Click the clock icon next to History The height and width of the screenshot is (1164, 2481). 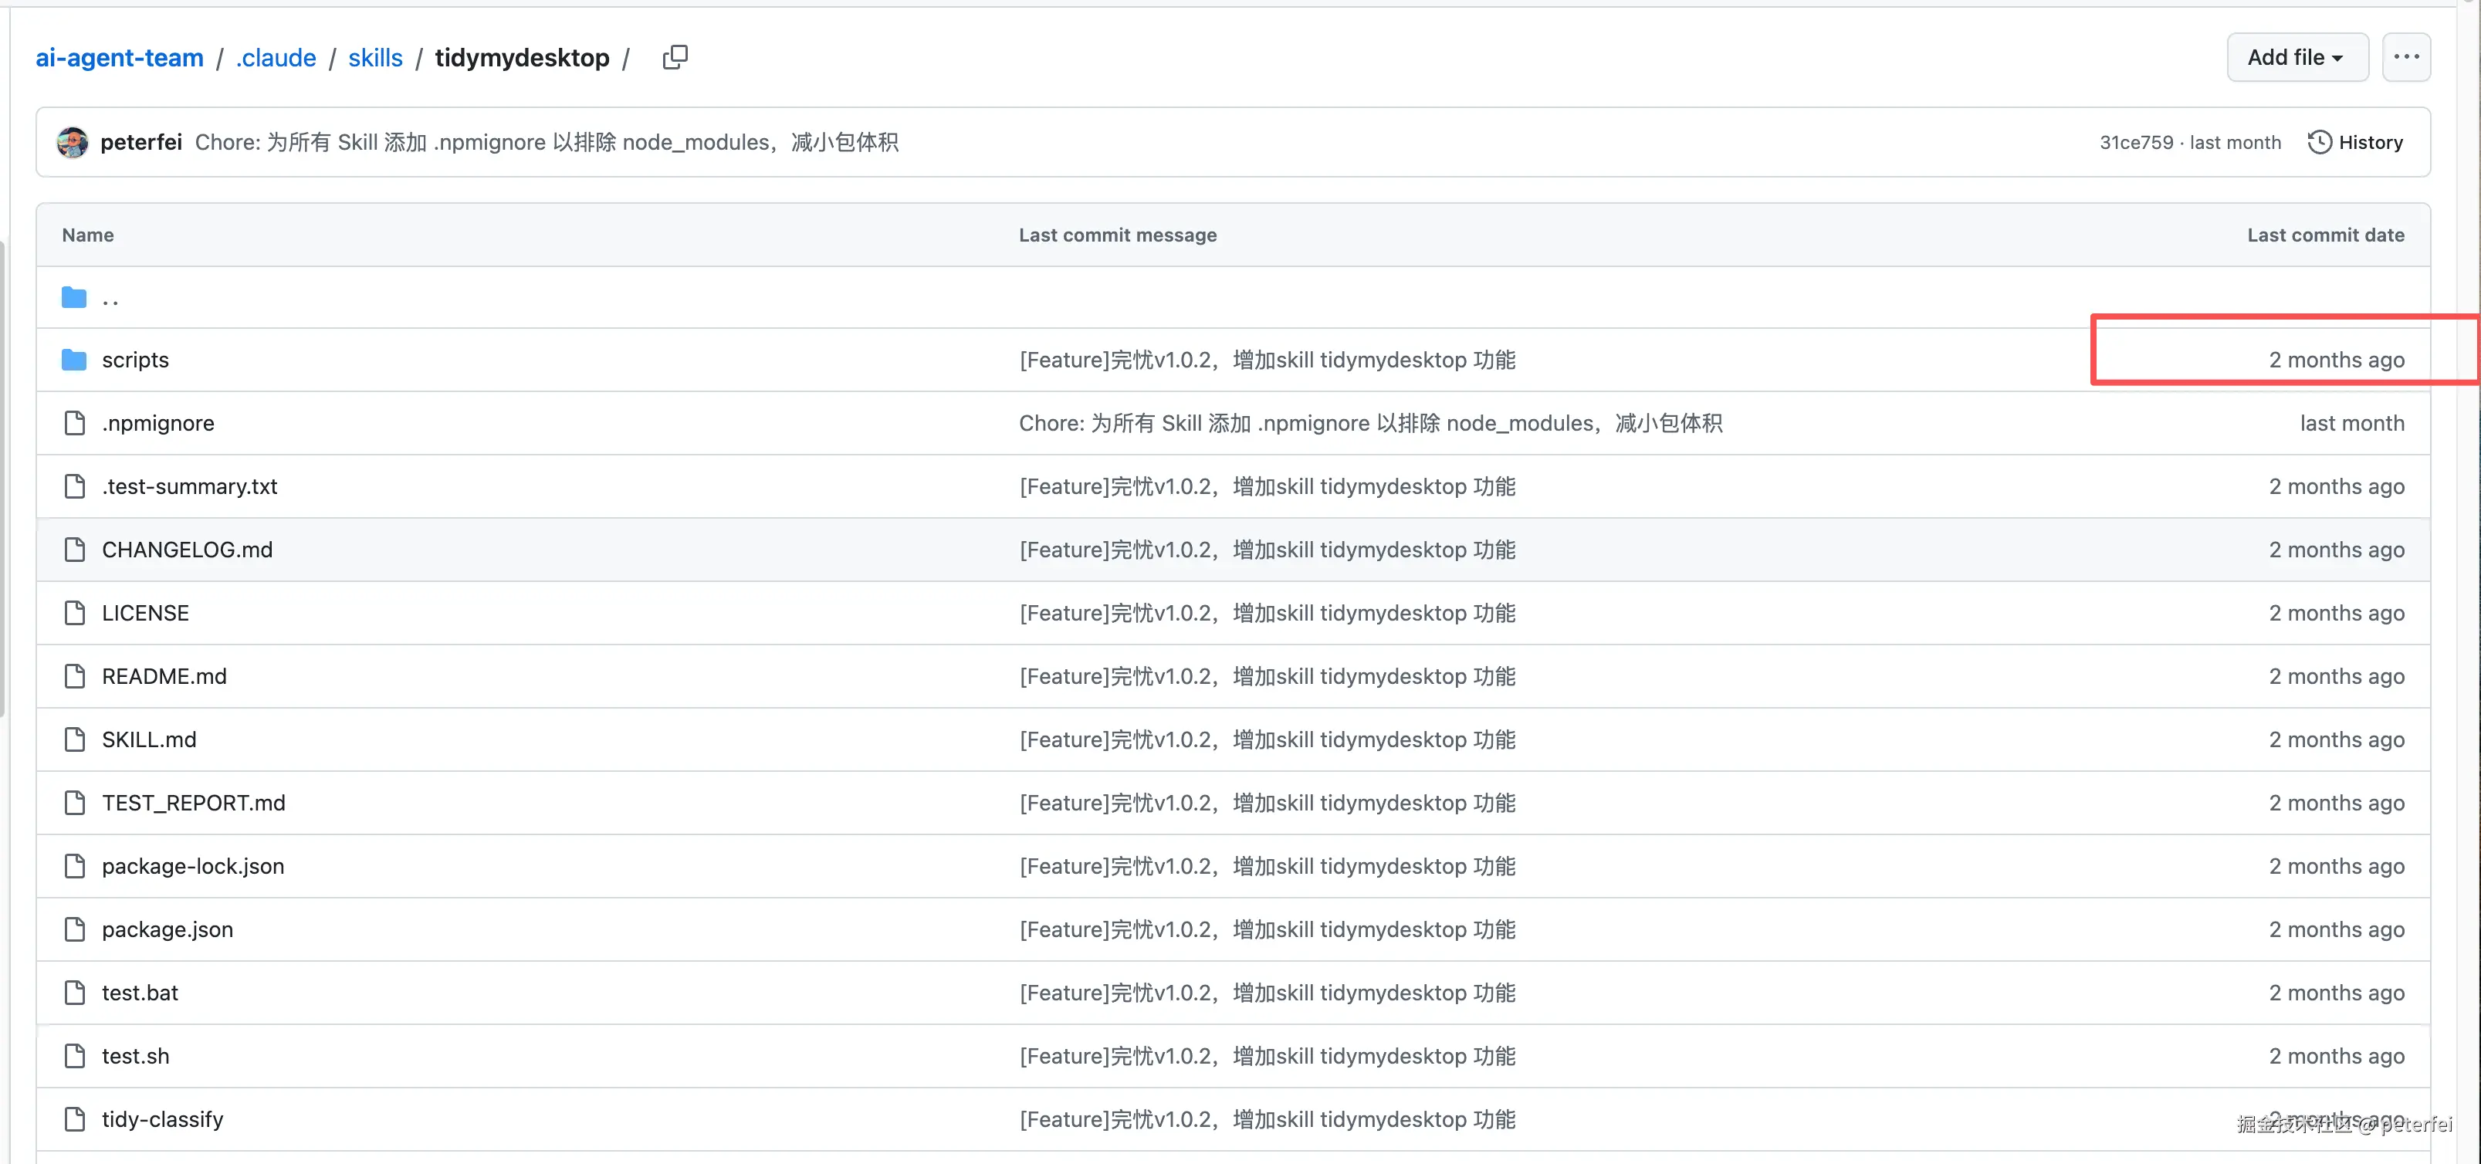click(x=2320, y=141)
